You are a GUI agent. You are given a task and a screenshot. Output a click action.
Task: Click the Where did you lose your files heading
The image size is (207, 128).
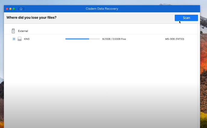[31, 17]
